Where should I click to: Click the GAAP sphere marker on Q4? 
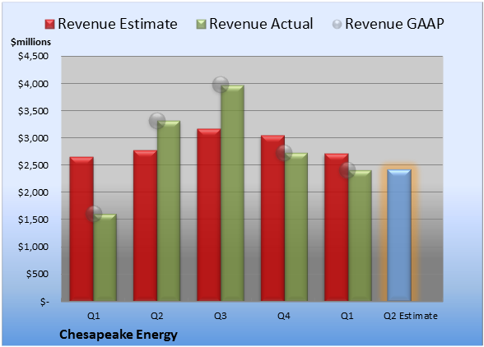click(x=284, y=153)
